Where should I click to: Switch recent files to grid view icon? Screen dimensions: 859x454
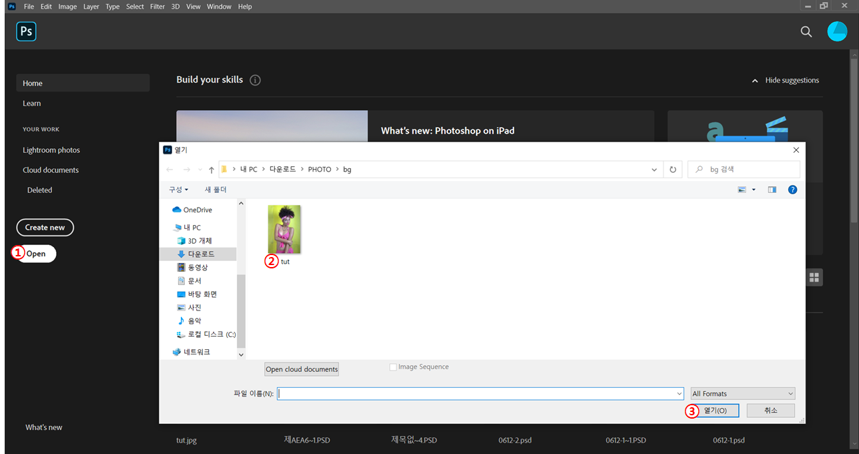pyautogui.click(x=814, y=278)
